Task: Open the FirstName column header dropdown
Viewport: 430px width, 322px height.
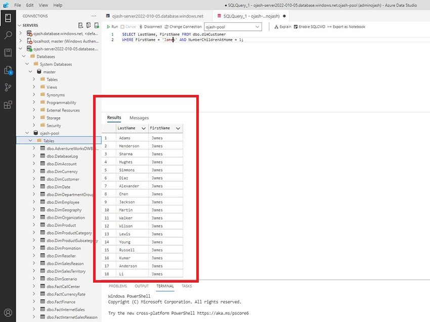Action: click(178, 128)
